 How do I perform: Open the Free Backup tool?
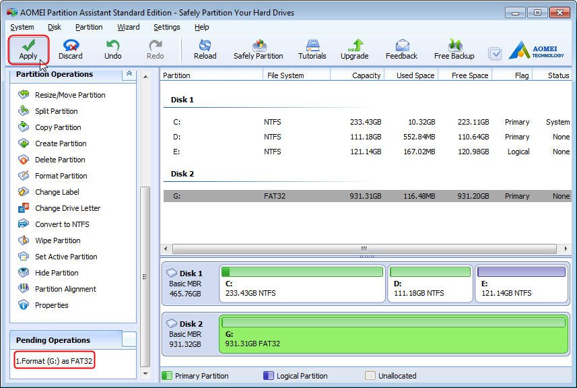pyautogui.click(x=454, y=50)
